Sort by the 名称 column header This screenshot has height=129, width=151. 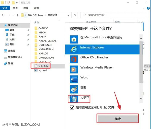click(36, 22)
